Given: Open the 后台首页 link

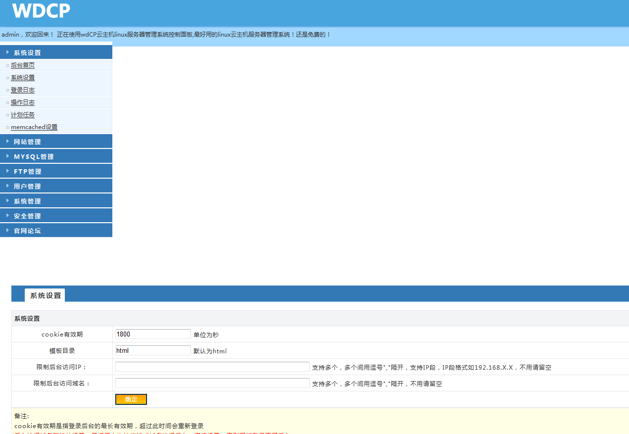Looking at the screenshot, I should (23, 65).
